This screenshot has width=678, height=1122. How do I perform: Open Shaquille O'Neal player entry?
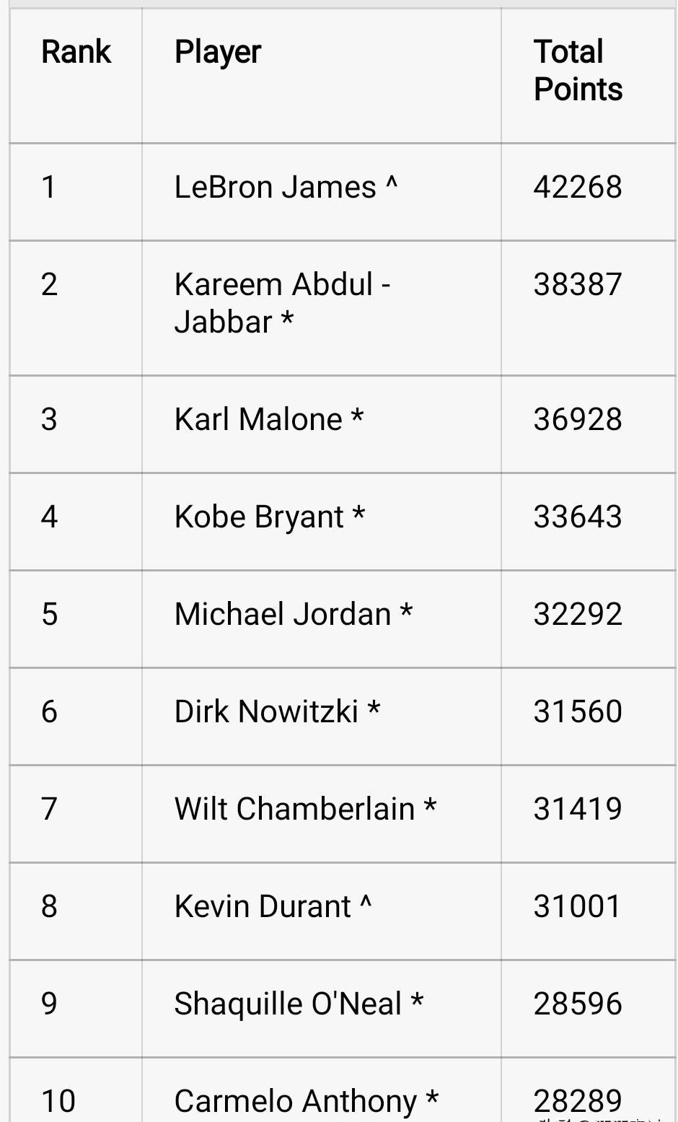(288, 1004)
